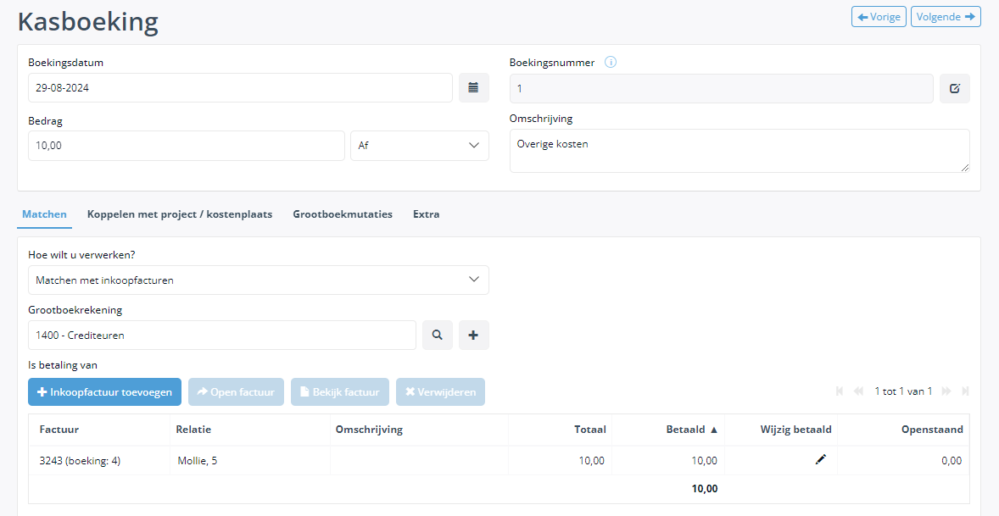
Task: Open the booking date calendar picker
Action: click(x=473, y=87)
